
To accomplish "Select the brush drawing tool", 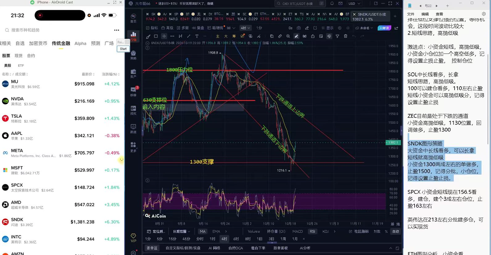I will 148,36.
